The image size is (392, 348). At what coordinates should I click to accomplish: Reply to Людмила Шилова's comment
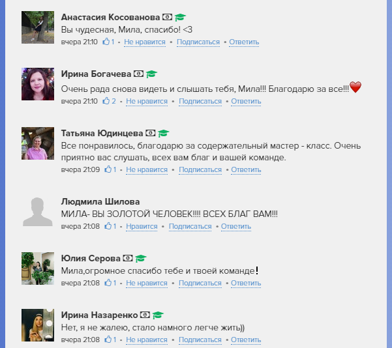[x=236, y=226]
